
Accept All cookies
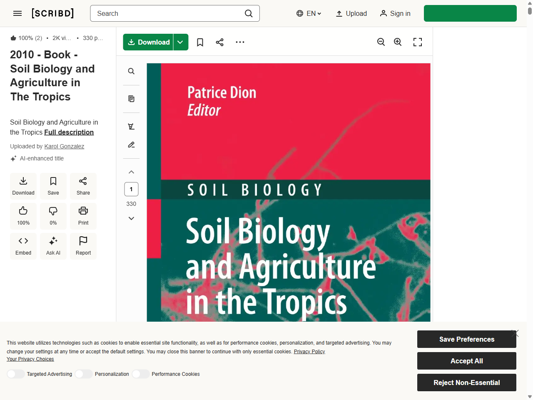(x=466, y=360)
